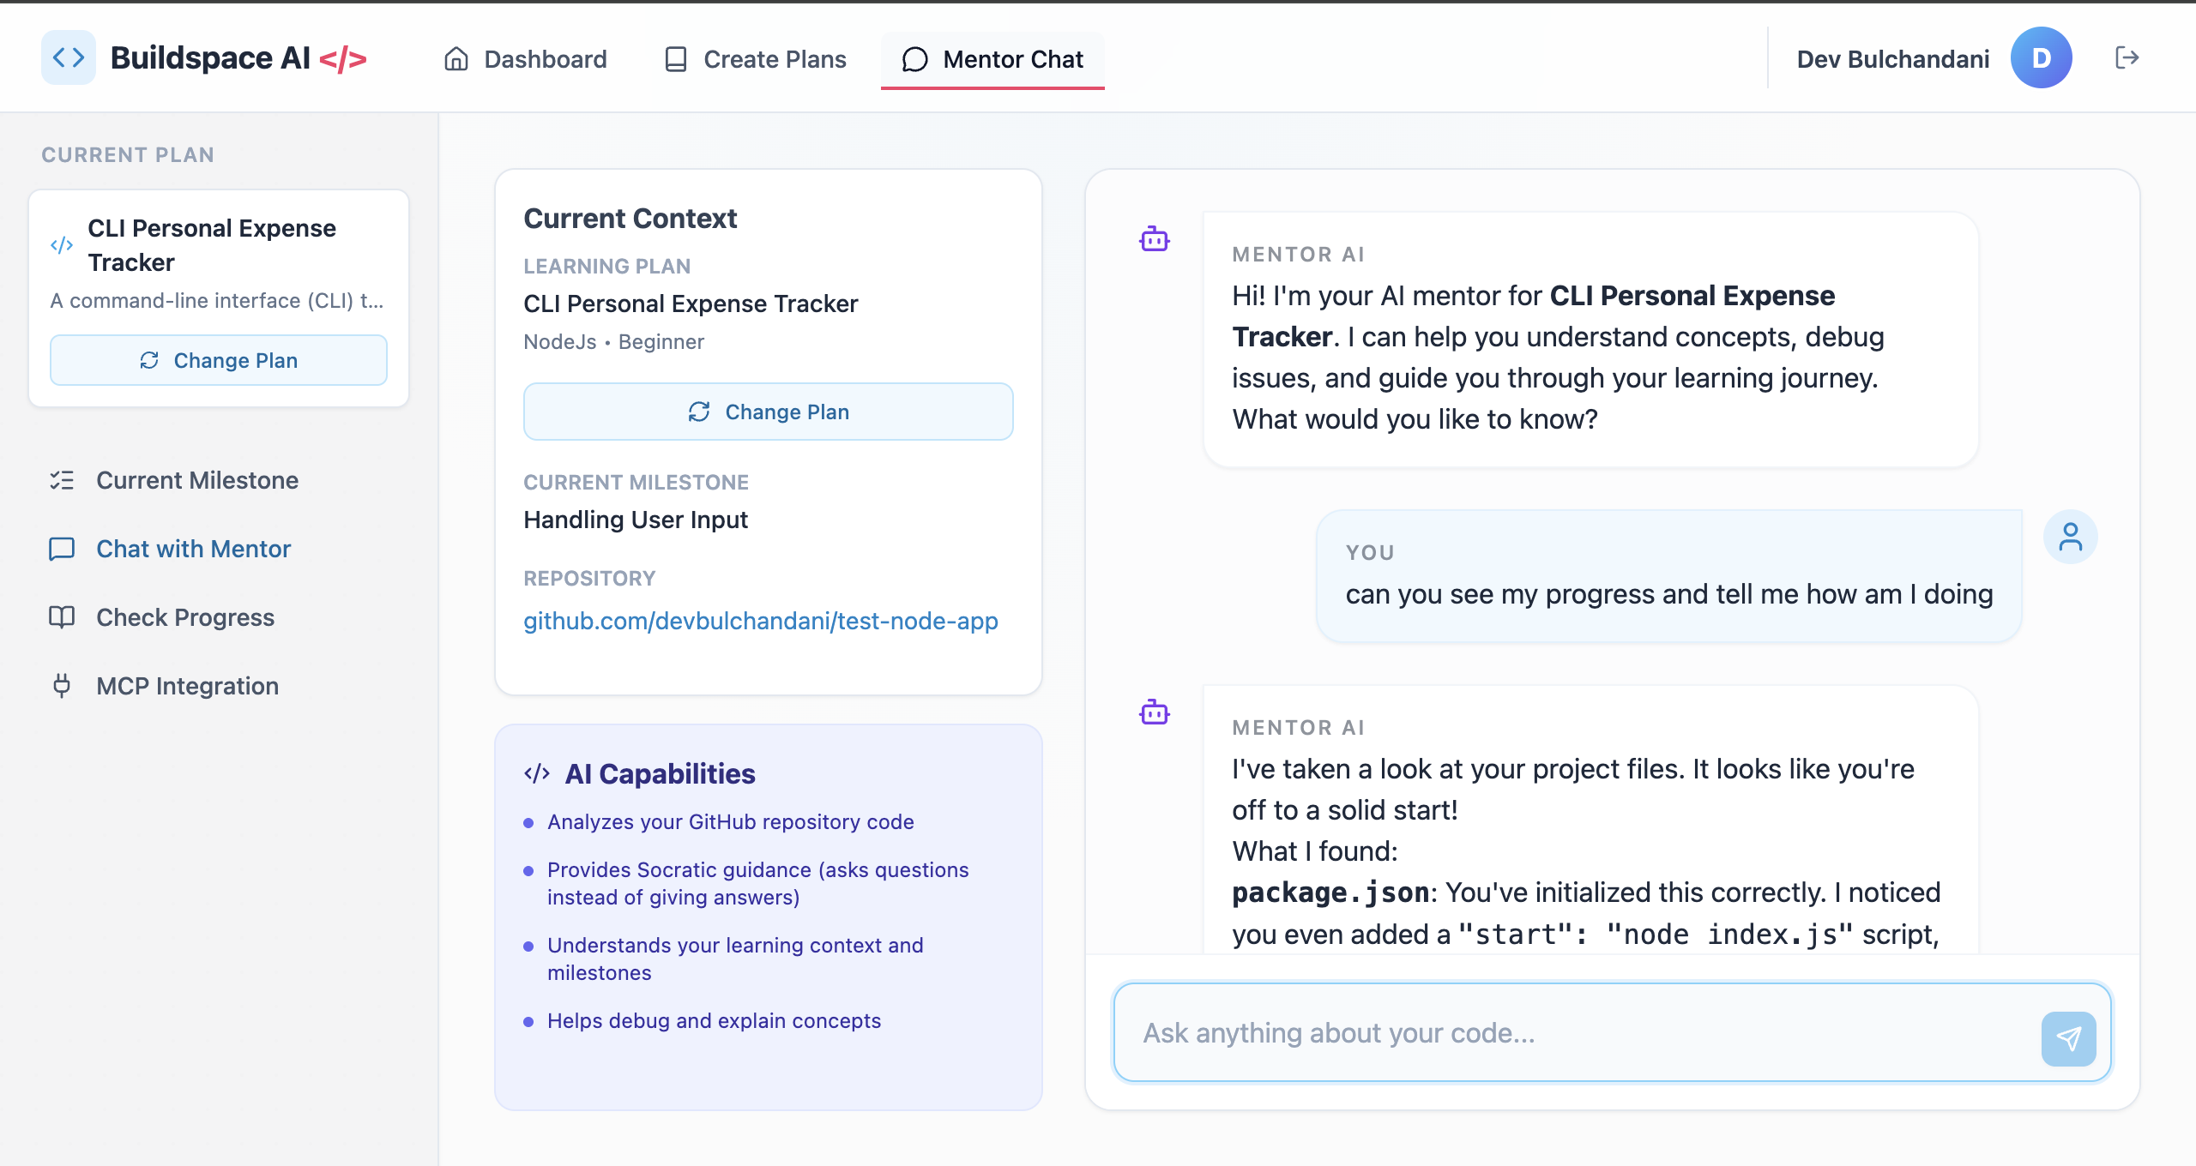Image resolution: width=2196 pixels, height=1166 pixels.
Task: Go to Current Milestone in sidebar
Action: 196,480
